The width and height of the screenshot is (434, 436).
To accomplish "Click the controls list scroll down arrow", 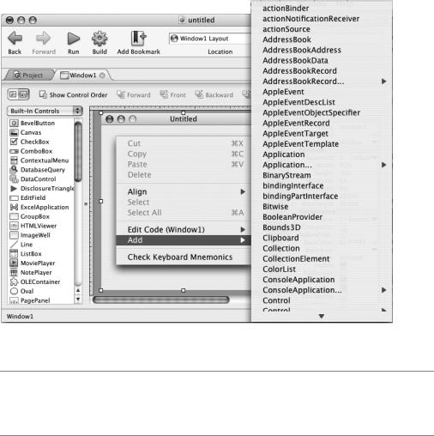I will pos(78,300).
